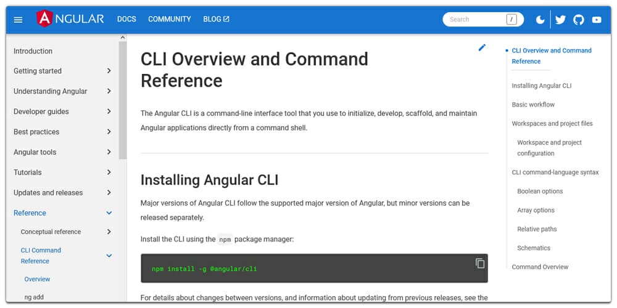Jump to Array options section

point(536,210)
